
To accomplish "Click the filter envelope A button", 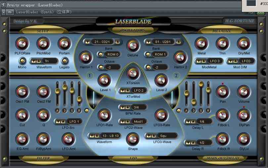I will click(x=58, y=111).
